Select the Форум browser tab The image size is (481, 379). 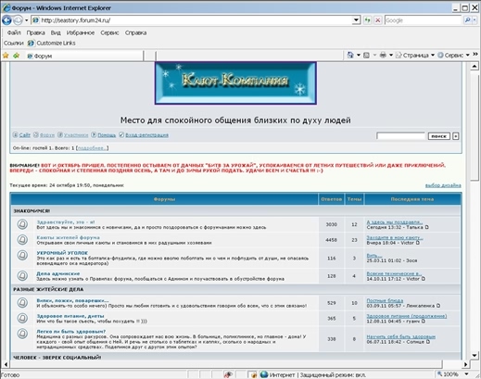point(84,56)
